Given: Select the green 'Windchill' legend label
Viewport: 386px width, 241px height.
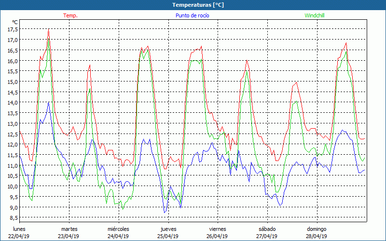Looking at the screenshot, I should coord(315,15).
